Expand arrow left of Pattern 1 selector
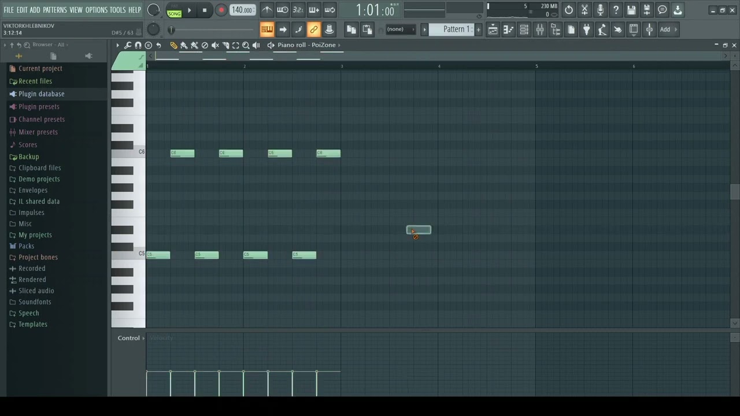This screenshot has width=740, height=416. (424, 29)
